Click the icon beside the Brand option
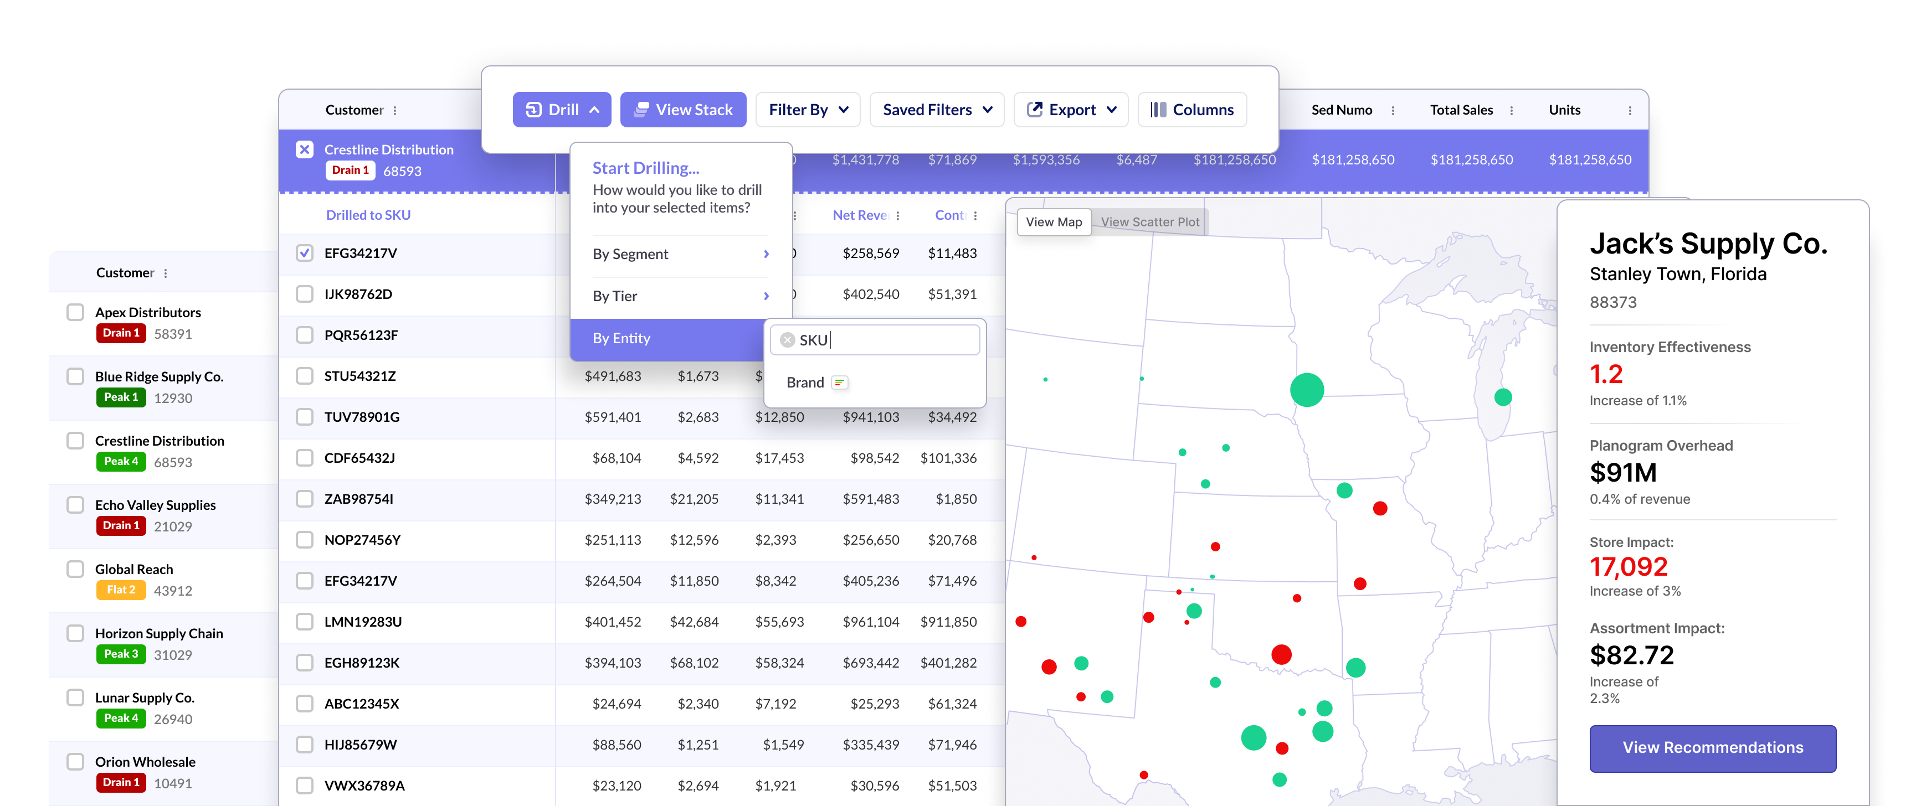Image resolution: width=1921 pixels, height=806 pixels. (840, 383)
